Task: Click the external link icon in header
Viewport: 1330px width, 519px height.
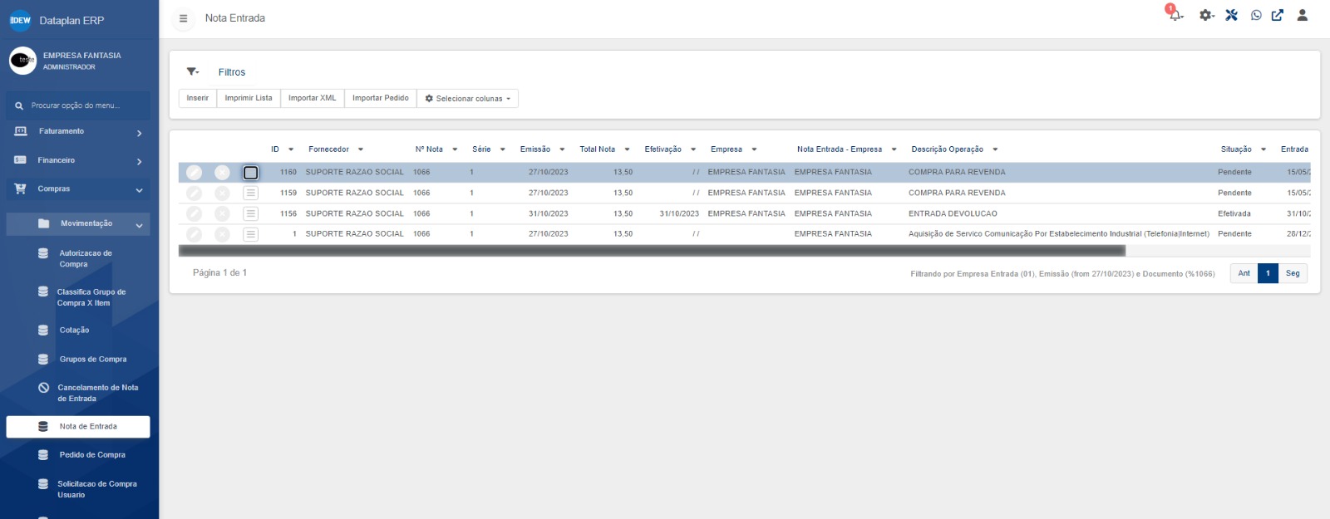Action: 1278,15
